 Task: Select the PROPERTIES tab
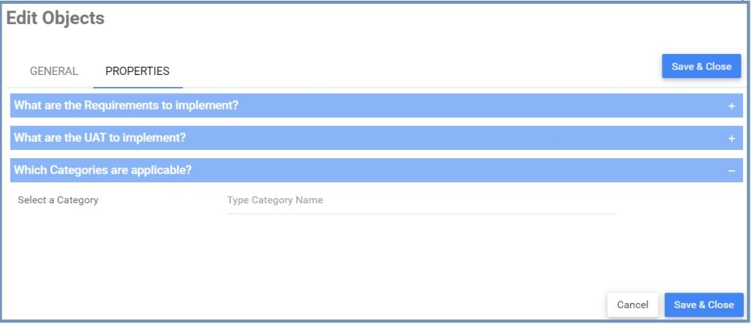[x=138, y=71]
